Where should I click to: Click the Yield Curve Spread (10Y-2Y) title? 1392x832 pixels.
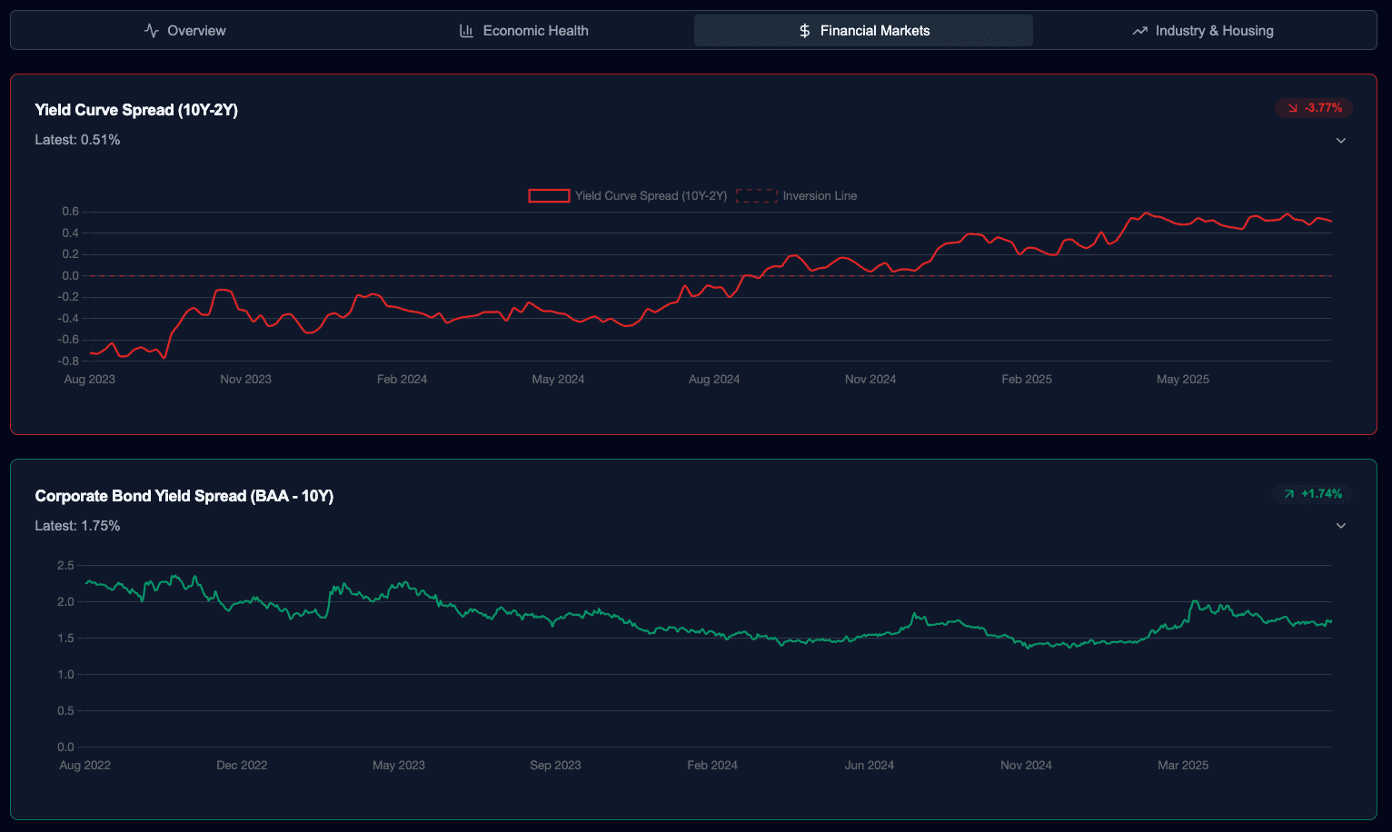[136, 110]
